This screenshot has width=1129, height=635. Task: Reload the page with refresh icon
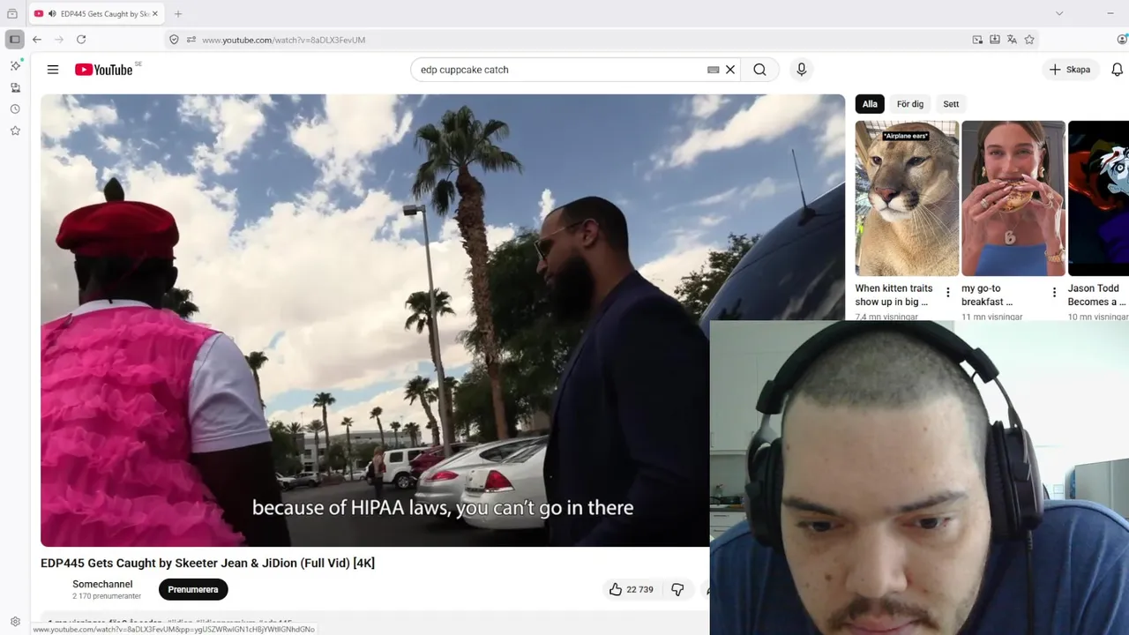[81, 40]
